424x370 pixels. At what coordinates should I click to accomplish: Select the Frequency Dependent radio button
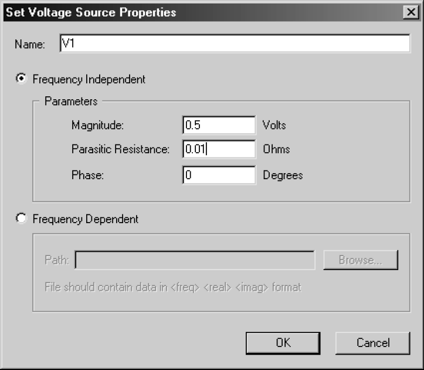[22, 219]
